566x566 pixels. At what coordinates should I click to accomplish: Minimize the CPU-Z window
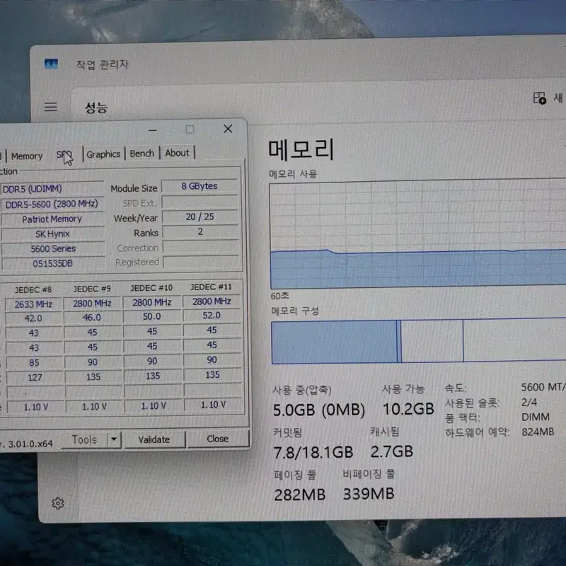tap(153, 130)
